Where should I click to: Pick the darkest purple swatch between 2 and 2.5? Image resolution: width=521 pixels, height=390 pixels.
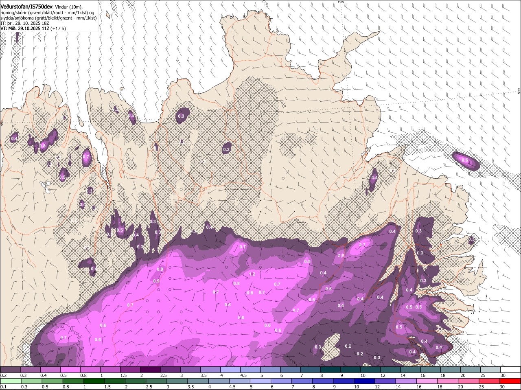[x=151, y=370]
